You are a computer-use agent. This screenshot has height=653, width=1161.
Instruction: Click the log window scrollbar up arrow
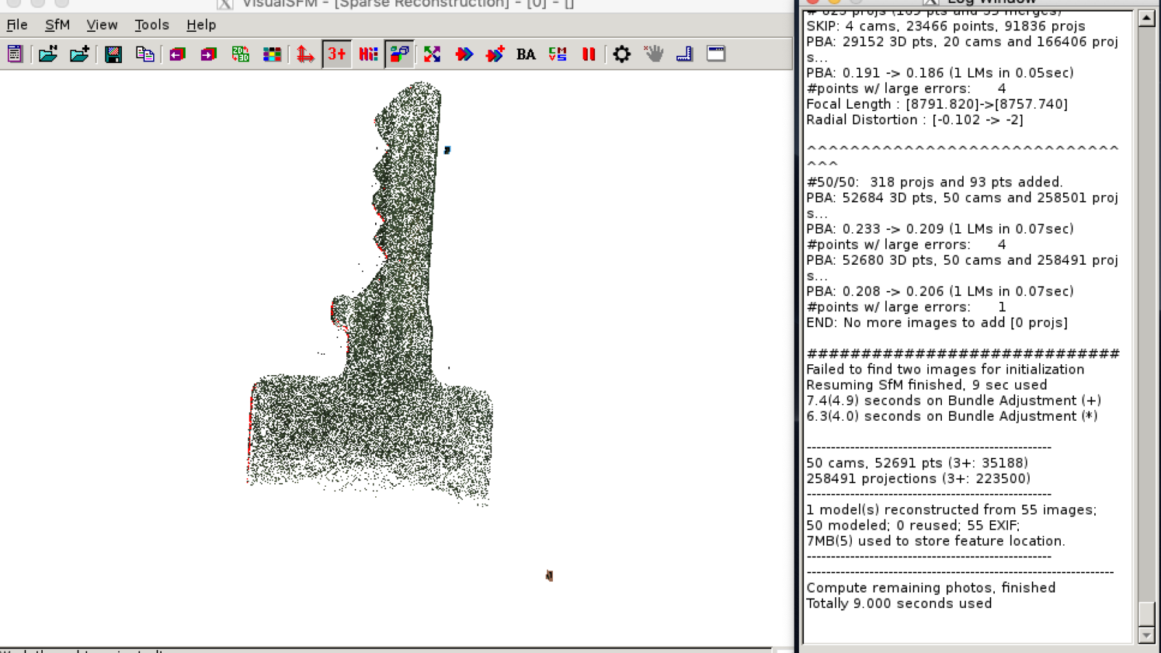pos(1146,17)
